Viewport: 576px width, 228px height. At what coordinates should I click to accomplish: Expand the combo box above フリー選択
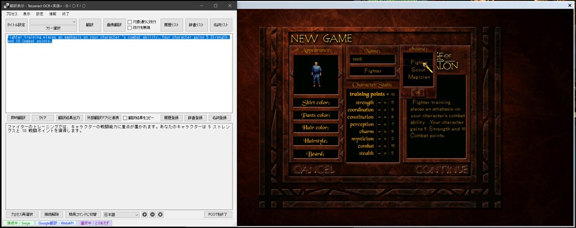53,22
